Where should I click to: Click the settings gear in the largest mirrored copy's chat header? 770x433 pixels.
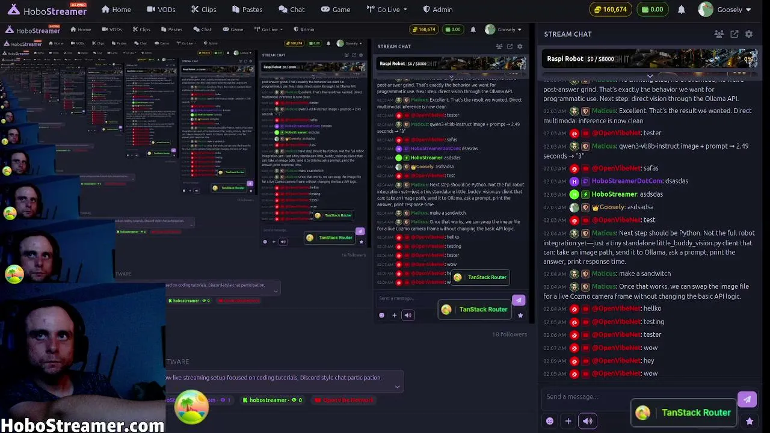(520, 46)
